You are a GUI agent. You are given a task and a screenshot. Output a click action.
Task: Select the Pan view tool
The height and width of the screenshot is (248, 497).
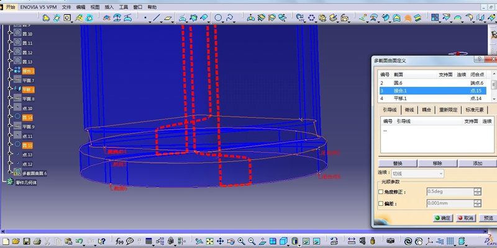pos(220,241)
